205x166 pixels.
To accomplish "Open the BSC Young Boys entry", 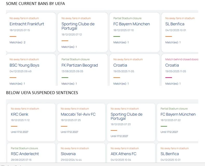I will pyautogui.click(x=24, y=65).
